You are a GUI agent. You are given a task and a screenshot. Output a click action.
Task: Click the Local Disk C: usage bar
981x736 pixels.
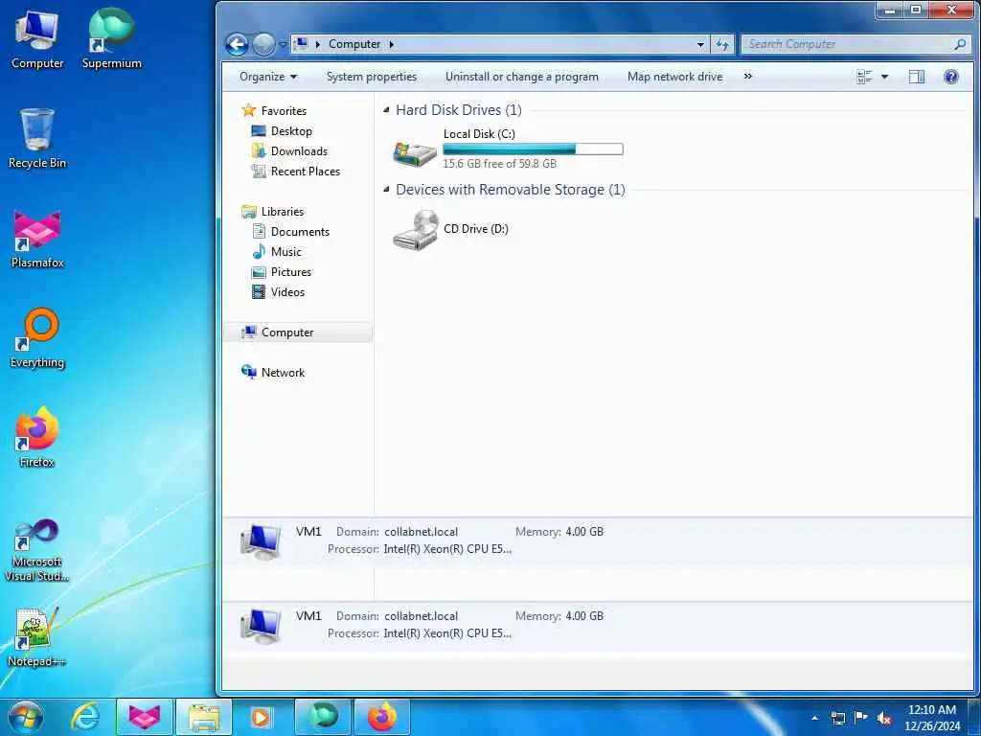pyautogui.click(x=533, y=149)
